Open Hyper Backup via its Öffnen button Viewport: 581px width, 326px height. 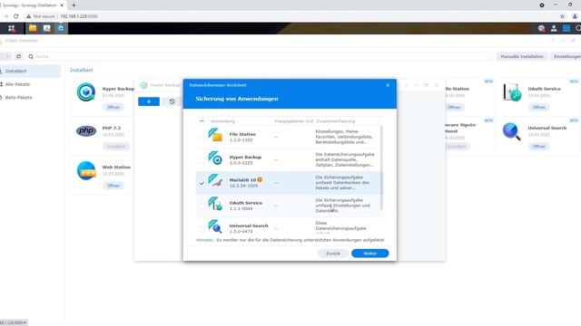tap(113, 107)
